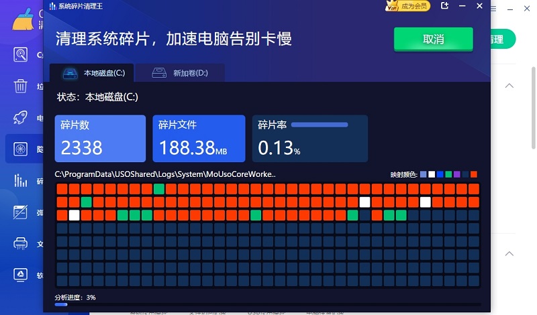The height and width of the screenshot is (315, 537).
Task: Open the file shredder icon in the sidebar
Action: coord(21,243)
